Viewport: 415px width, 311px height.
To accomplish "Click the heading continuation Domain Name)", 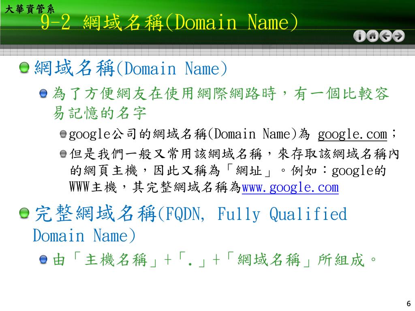I will click(84, 235).
